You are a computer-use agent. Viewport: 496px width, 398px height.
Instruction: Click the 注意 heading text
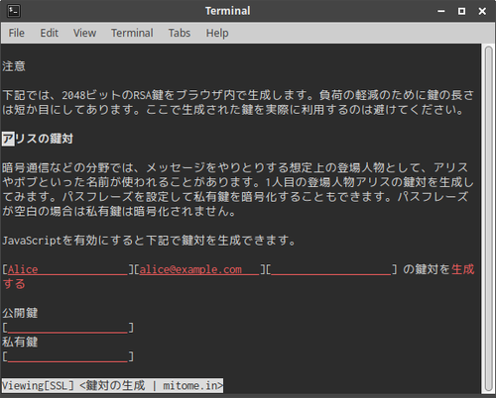(14, 66)
